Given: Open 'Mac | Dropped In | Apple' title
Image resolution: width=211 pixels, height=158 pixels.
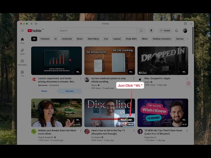Looking at the screenshot, I should 157,79.
